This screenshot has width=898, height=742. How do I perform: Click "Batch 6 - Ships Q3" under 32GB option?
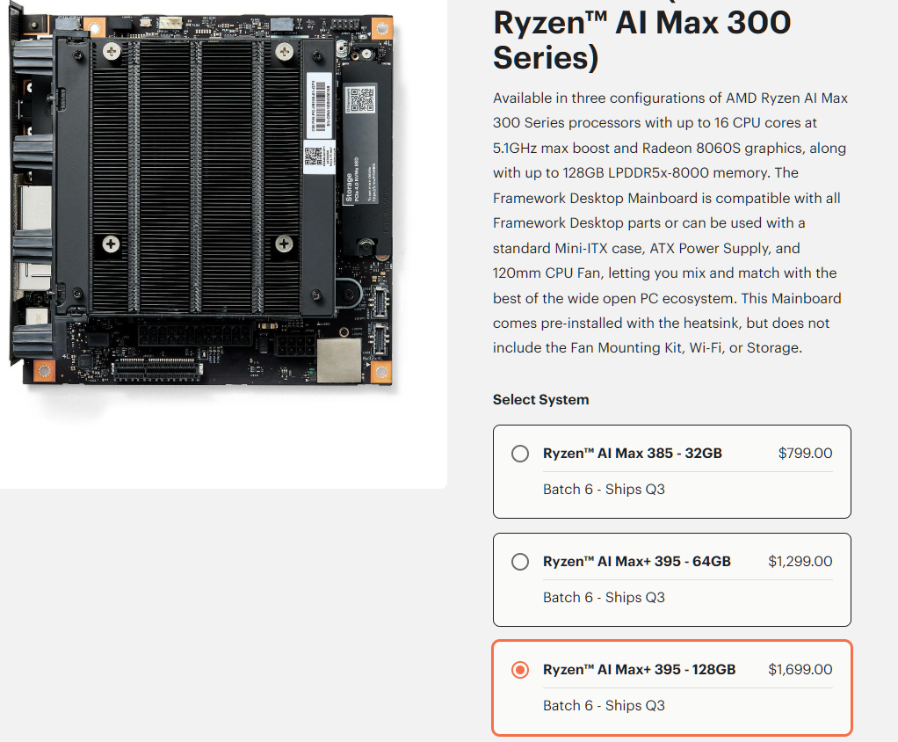tap(604, 490)
